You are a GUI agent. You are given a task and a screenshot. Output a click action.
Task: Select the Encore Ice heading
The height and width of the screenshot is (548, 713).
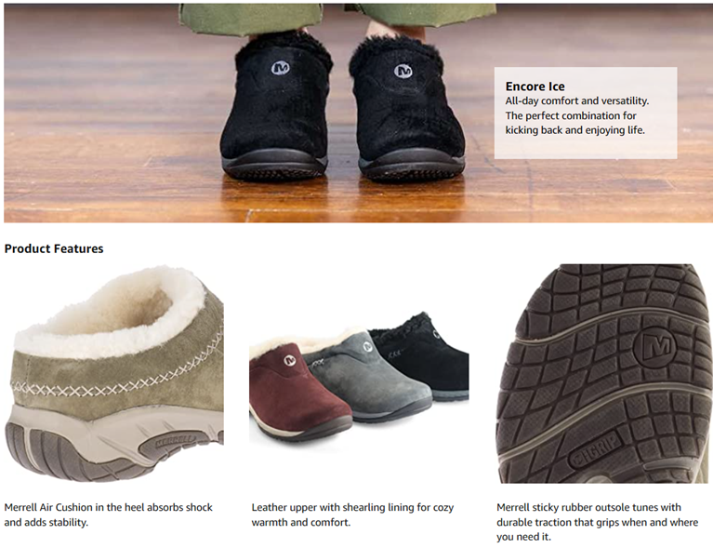coord(535,87)
